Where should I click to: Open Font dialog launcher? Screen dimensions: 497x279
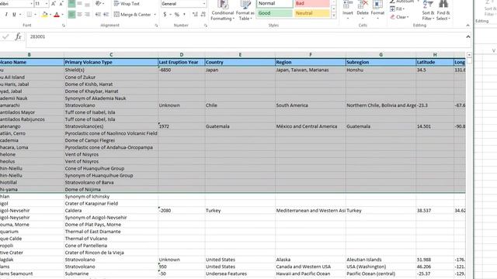[64, 26]
